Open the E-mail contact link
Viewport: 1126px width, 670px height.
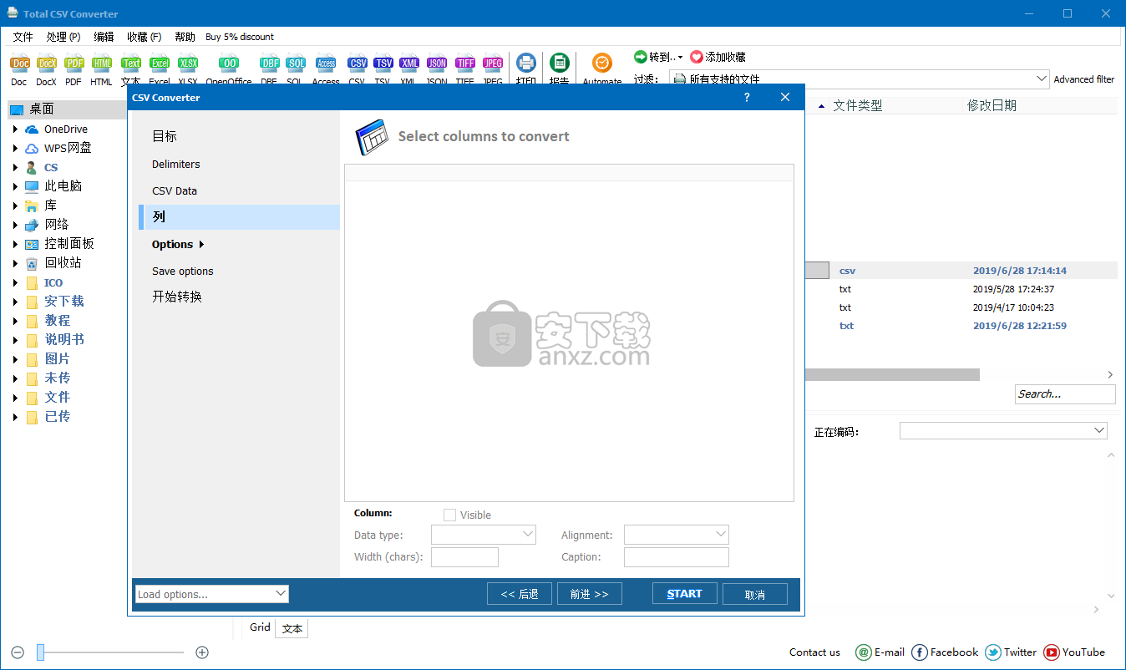click(x=880, y=652)
